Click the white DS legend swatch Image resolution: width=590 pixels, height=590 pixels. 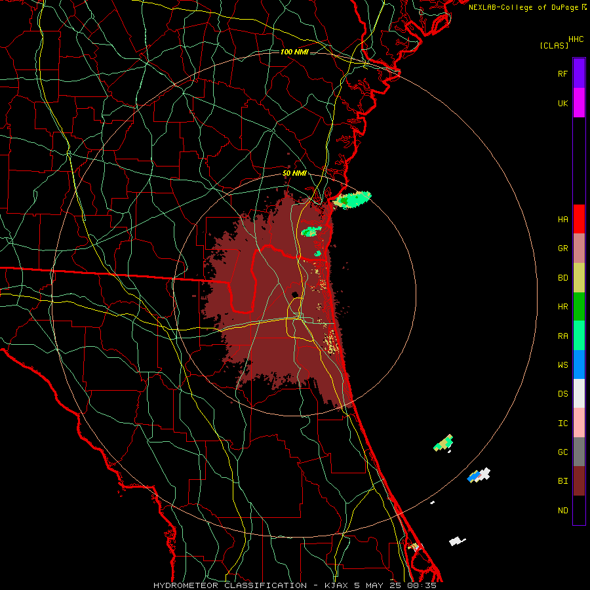coord(579,393)
